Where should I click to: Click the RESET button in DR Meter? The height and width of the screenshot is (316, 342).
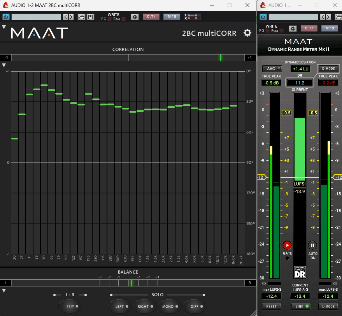click(271, 306)
